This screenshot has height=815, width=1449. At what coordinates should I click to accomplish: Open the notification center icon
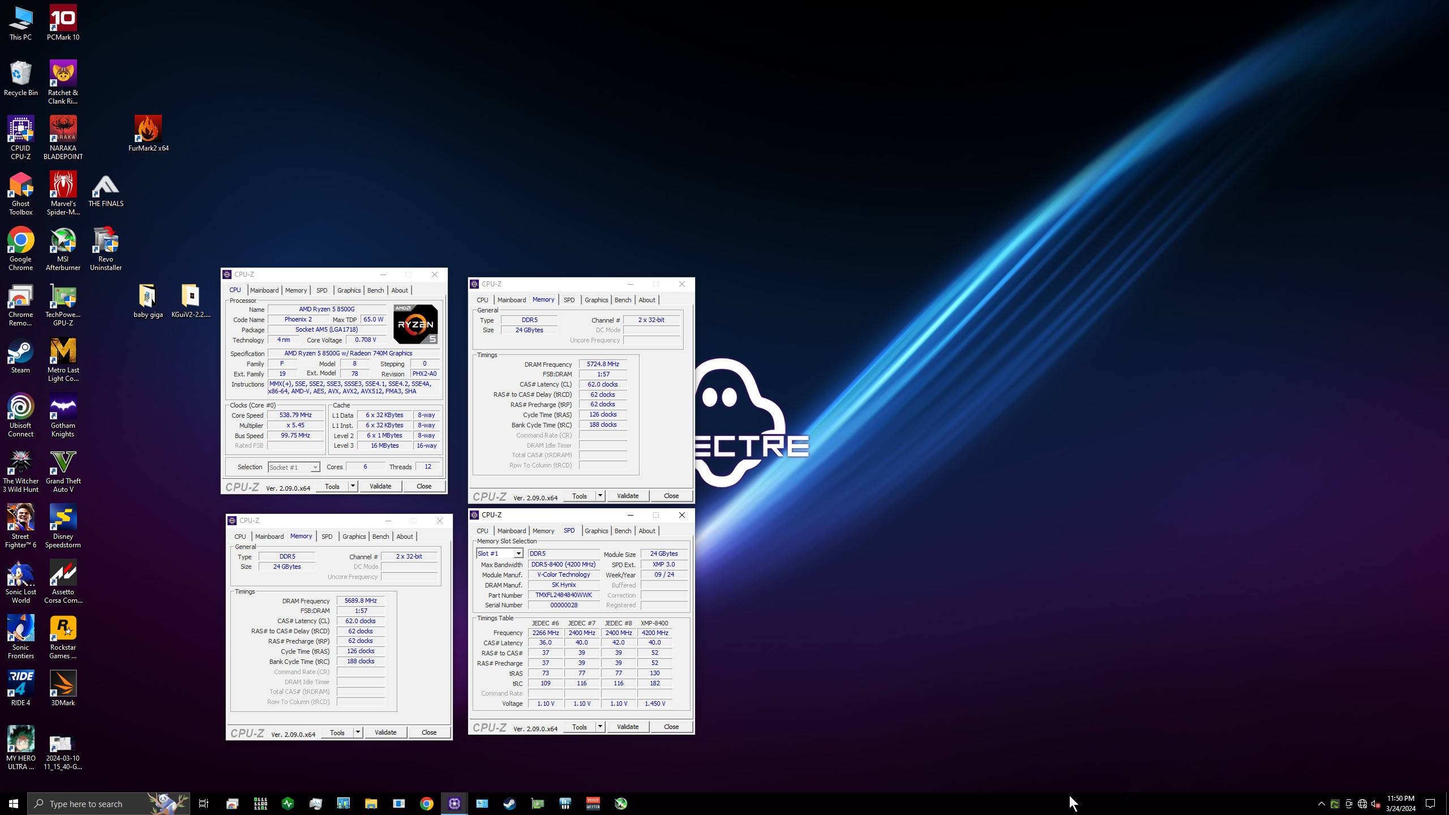tap(1430, 804)
